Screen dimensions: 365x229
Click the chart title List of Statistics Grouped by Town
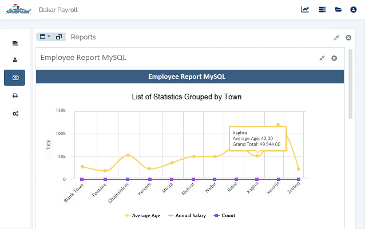pyautogui.click(x=187, y=97)
